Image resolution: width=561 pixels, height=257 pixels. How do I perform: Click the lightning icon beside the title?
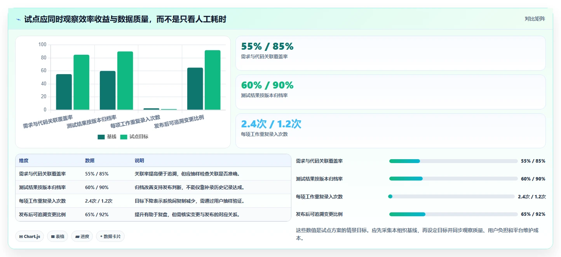(19, 19)
